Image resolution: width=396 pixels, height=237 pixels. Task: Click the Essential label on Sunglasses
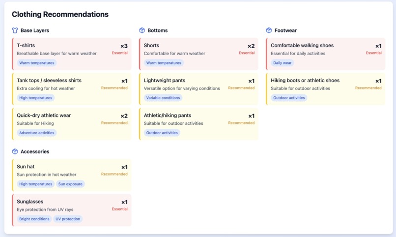(120, 209)
